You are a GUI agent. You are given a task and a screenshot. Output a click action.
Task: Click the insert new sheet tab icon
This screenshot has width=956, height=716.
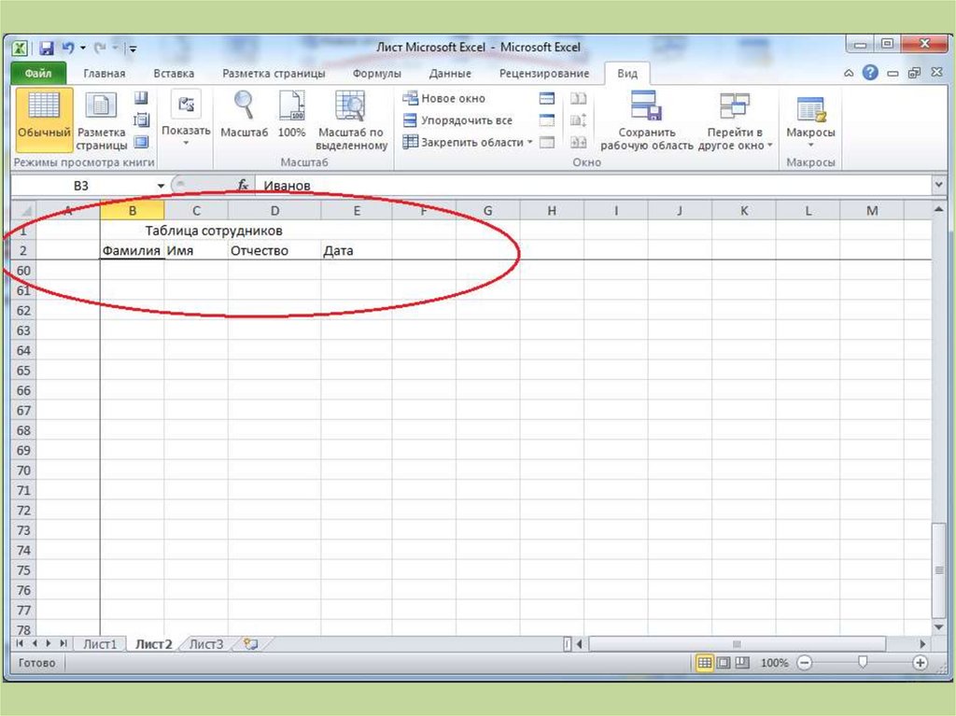pyautogui.click(x=250, y=644)
